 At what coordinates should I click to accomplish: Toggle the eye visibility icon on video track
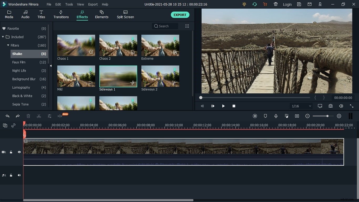pyautogui.click(x=19, y=152)
